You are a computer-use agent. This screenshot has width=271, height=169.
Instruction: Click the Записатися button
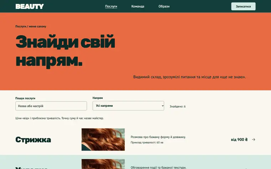click(x=243, y=6)
